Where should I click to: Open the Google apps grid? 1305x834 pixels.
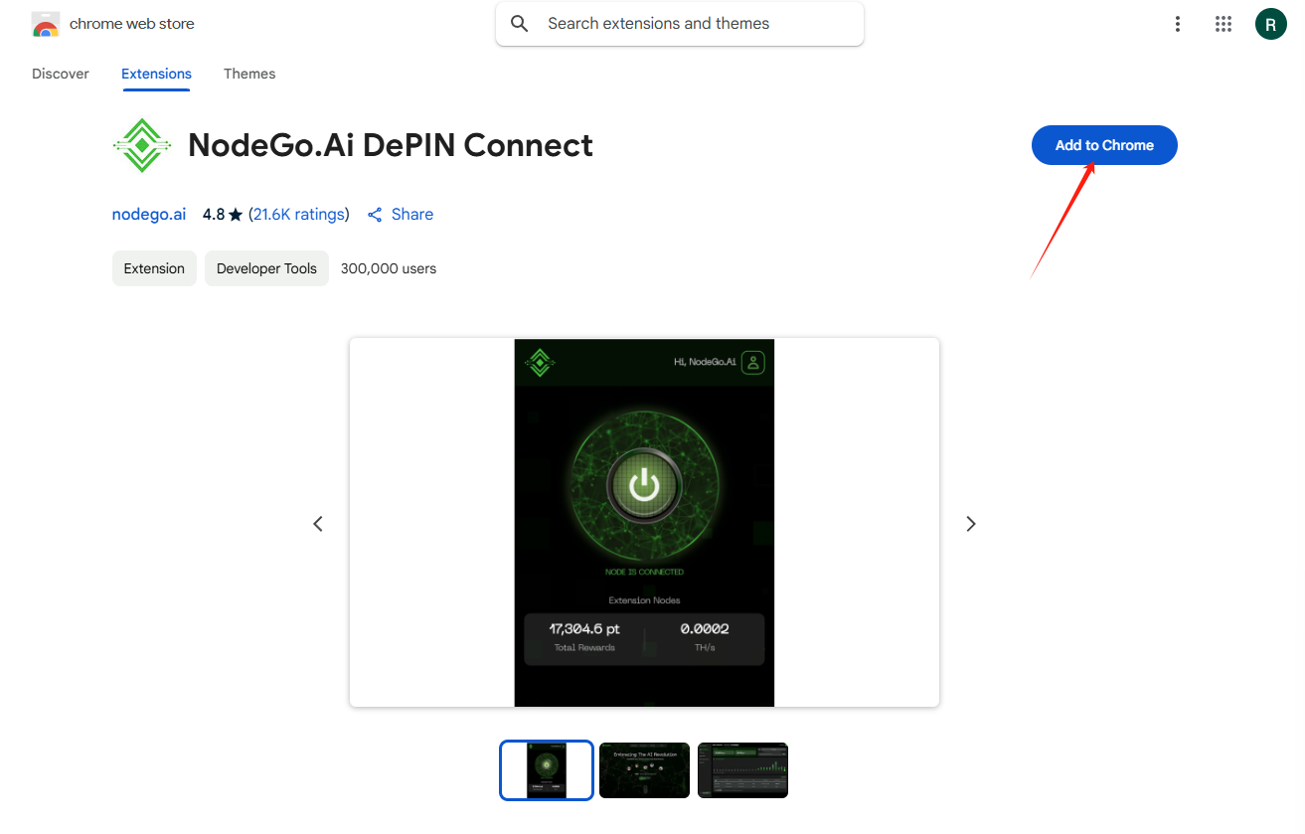tap(1223, 24)
